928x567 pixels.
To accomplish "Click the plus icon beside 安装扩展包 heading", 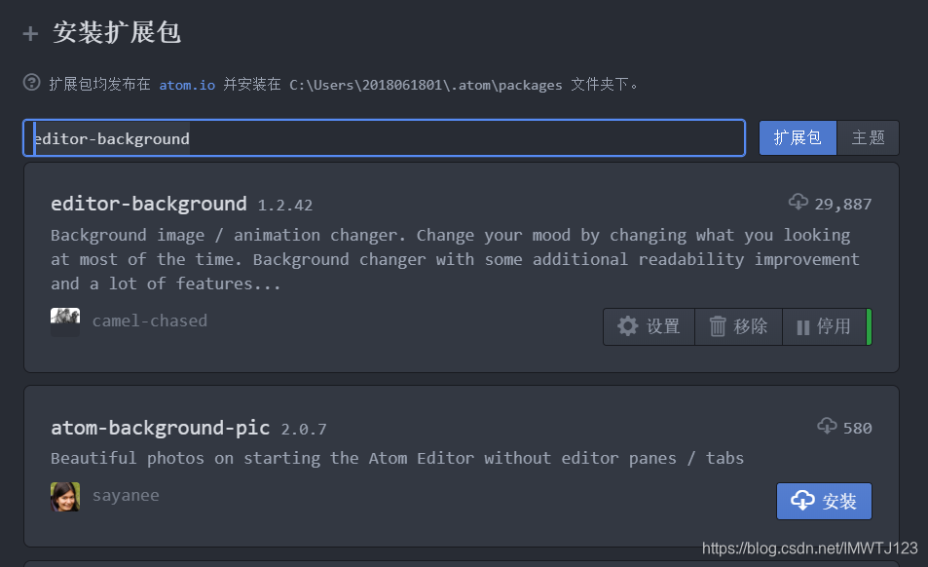I will (30, 34).
